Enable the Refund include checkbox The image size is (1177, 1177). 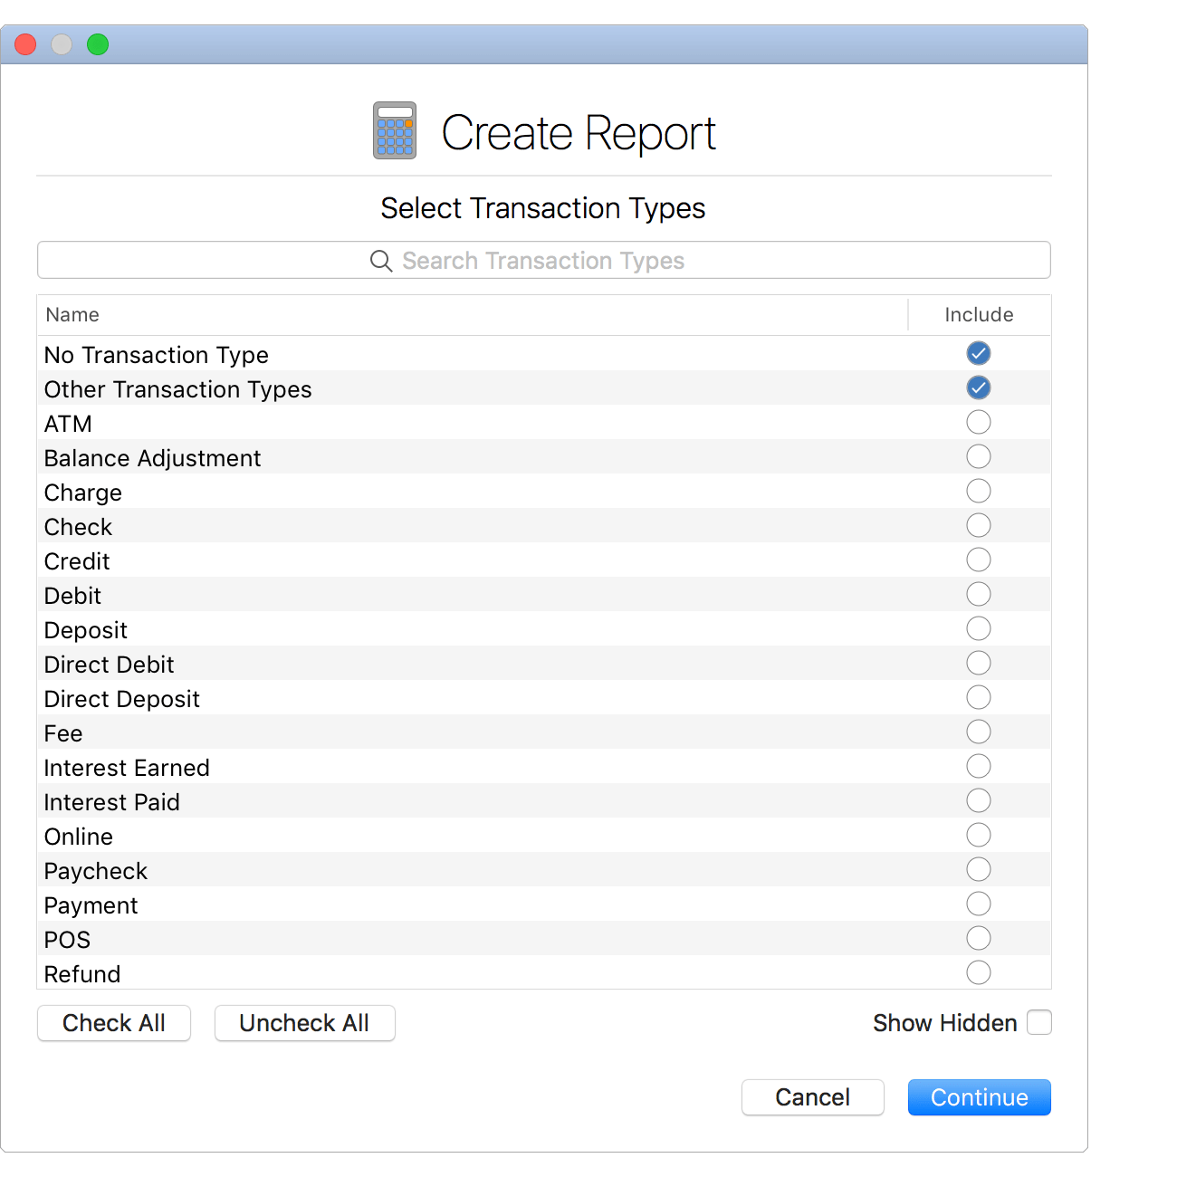click(x=979, y=972)
